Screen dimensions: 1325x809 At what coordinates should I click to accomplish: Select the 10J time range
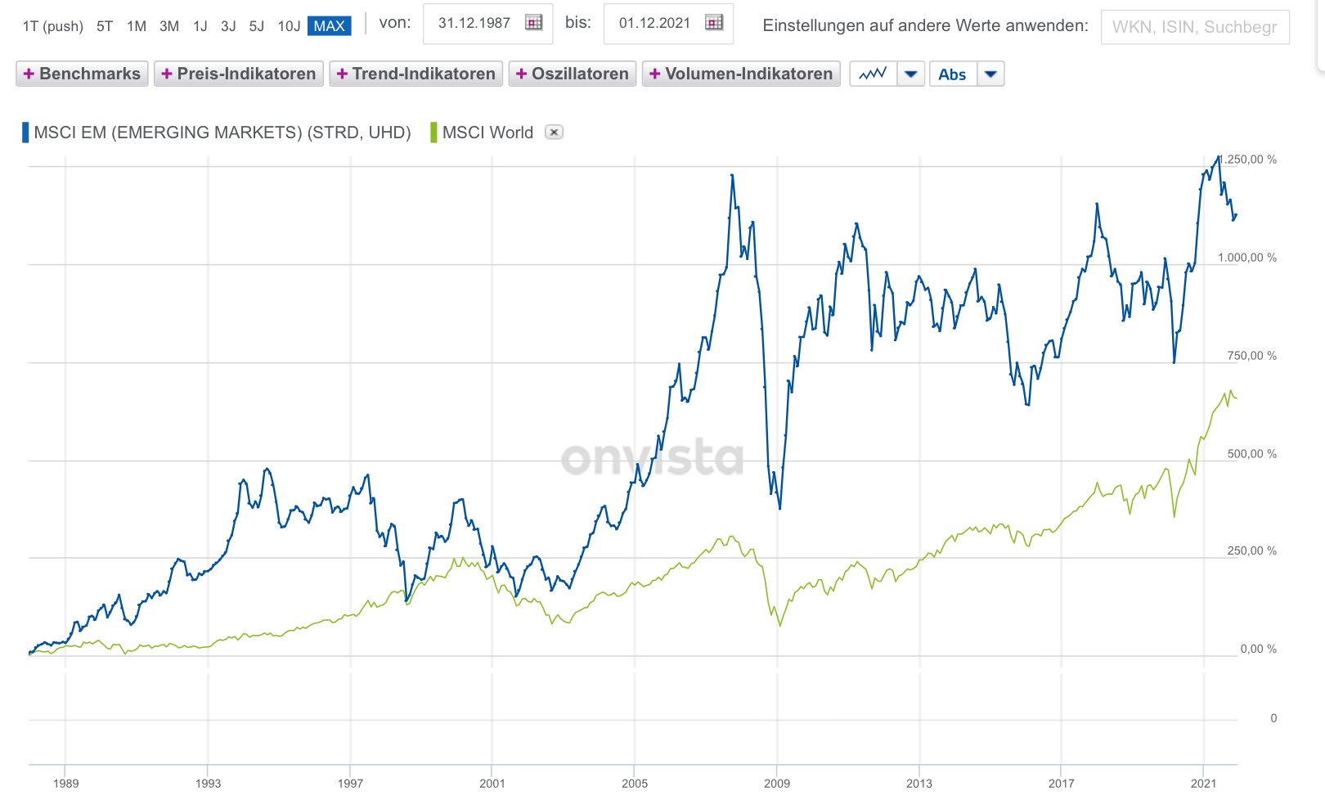pyautogui.click(x=289, y=26)
